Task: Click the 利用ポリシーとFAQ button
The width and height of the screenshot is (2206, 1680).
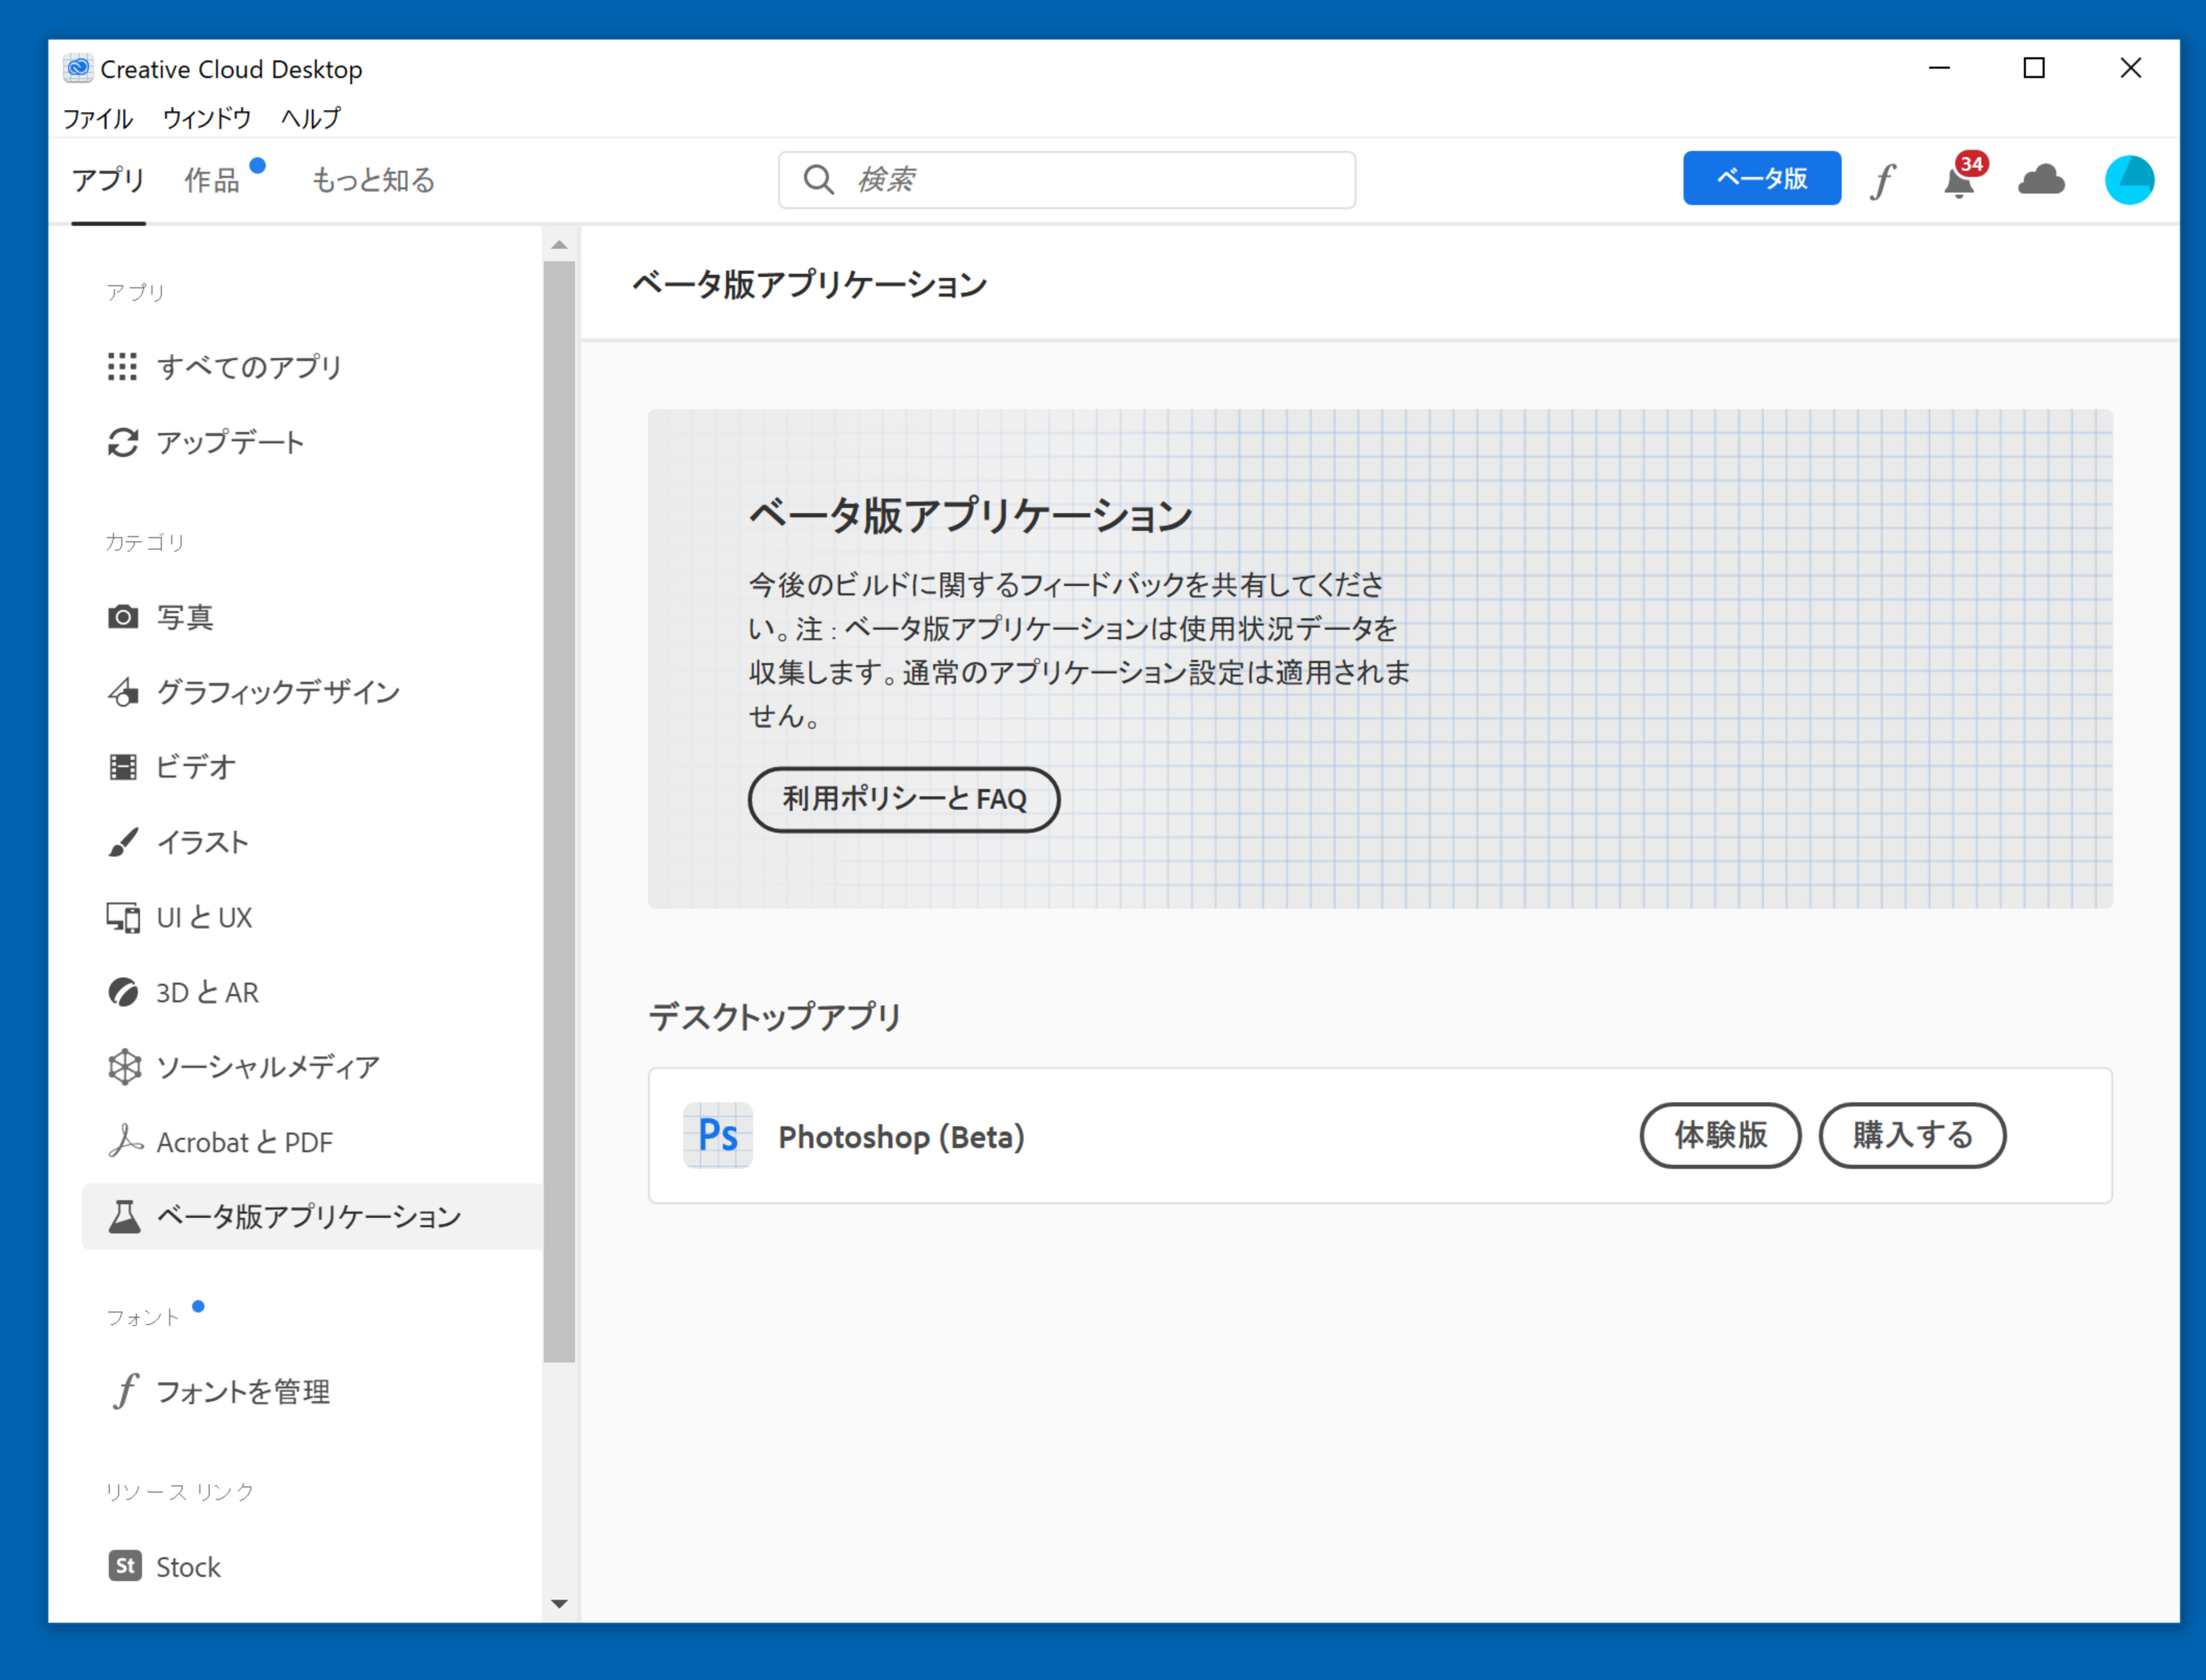Action: 903,799
